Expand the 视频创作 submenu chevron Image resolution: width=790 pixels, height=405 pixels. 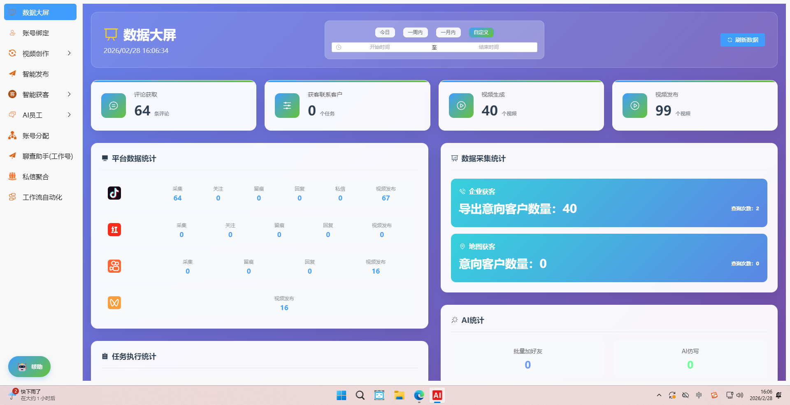[69, 53]
